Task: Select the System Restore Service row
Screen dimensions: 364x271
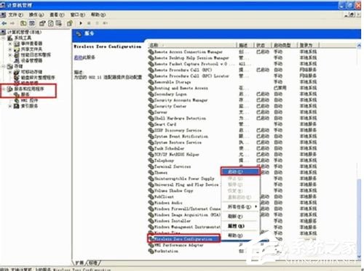Action: pyautogui.click(x=232, y=142)
